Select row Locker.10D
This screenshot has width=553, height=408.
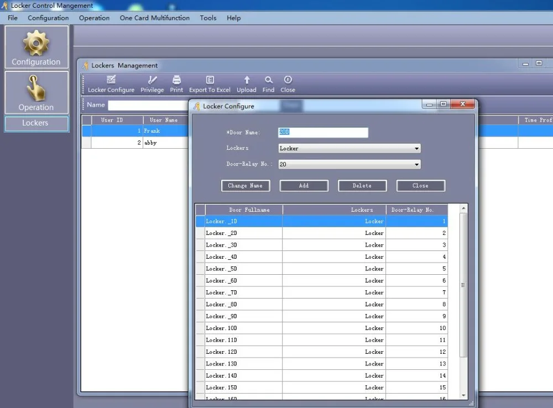coord(322,328)
